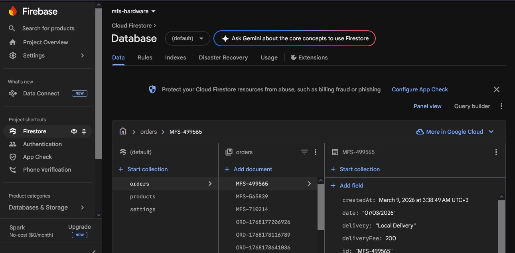Click the Configure App Check link

[x=420, y=89]
